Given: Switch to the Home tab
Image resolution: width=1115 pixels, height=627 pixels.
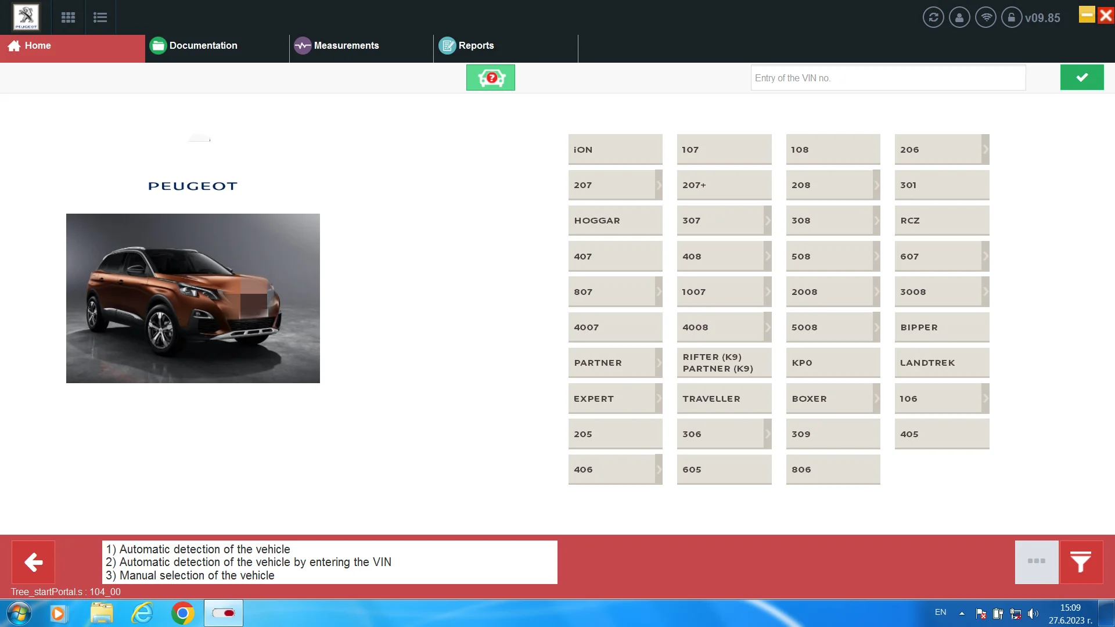Looking at the screenshot, I should click(x=38, y=45).
